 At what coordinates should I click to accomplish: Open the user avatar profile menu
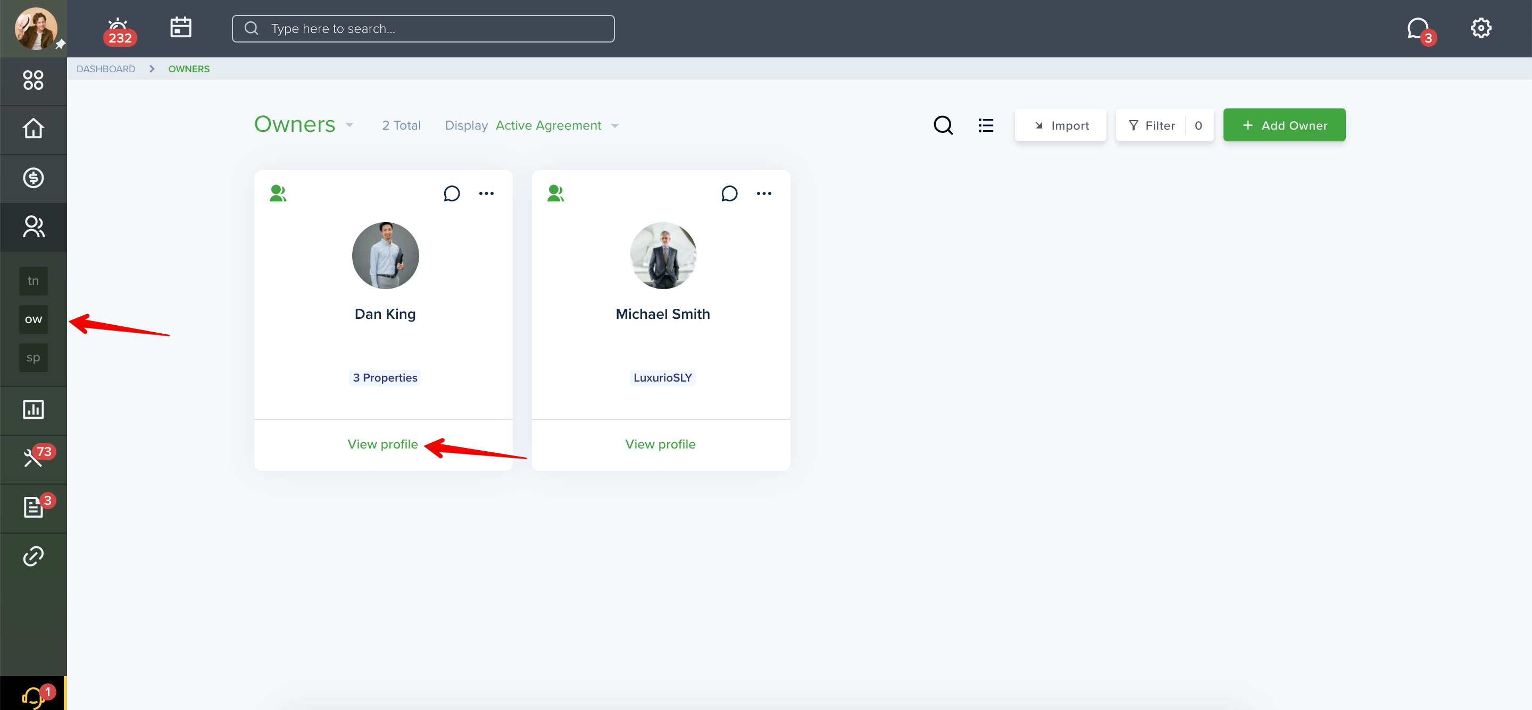[x=36, y=29]
